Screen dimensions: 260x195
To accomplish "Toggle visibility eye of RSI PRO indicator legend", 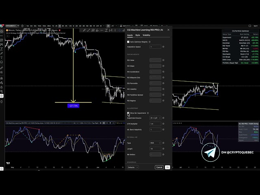I will [100, 123].
